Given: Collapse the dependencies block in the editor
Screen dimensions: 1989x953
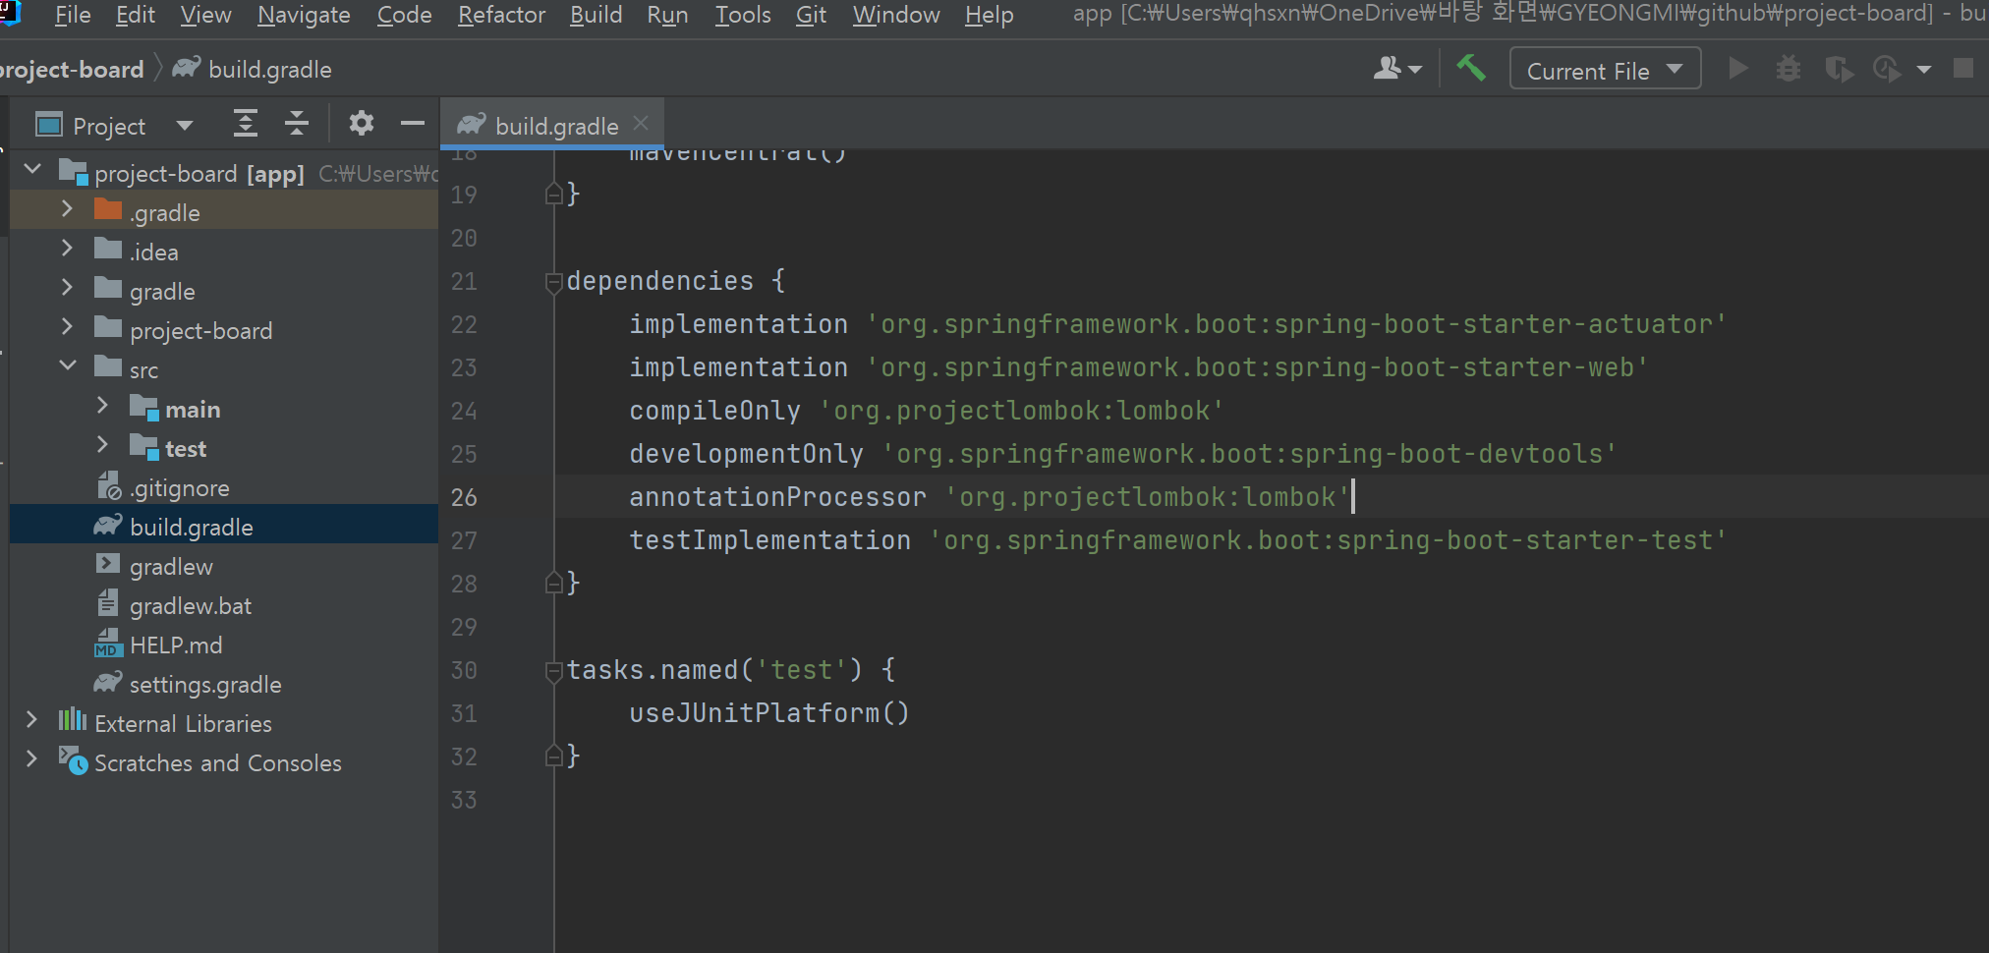Looking at the screenshot, I should (552, 282).
